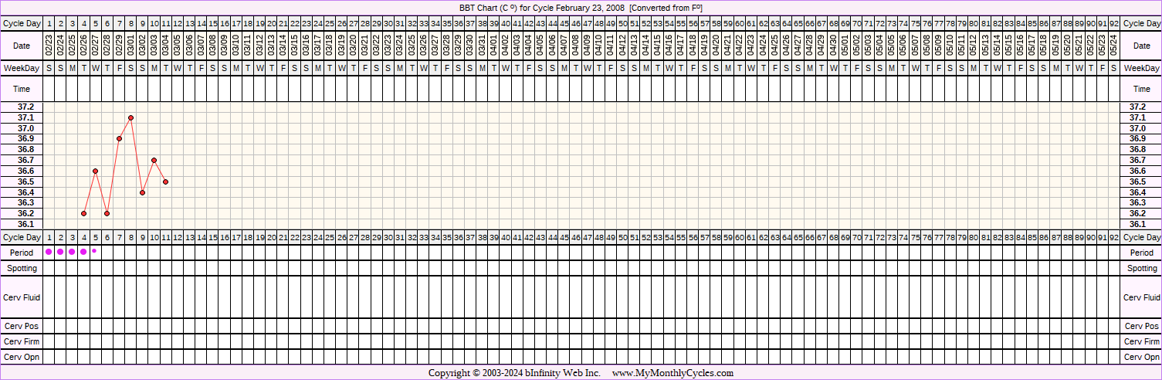
Task: Click the small period dot on cycle day 5
Action: click(94, 251)
